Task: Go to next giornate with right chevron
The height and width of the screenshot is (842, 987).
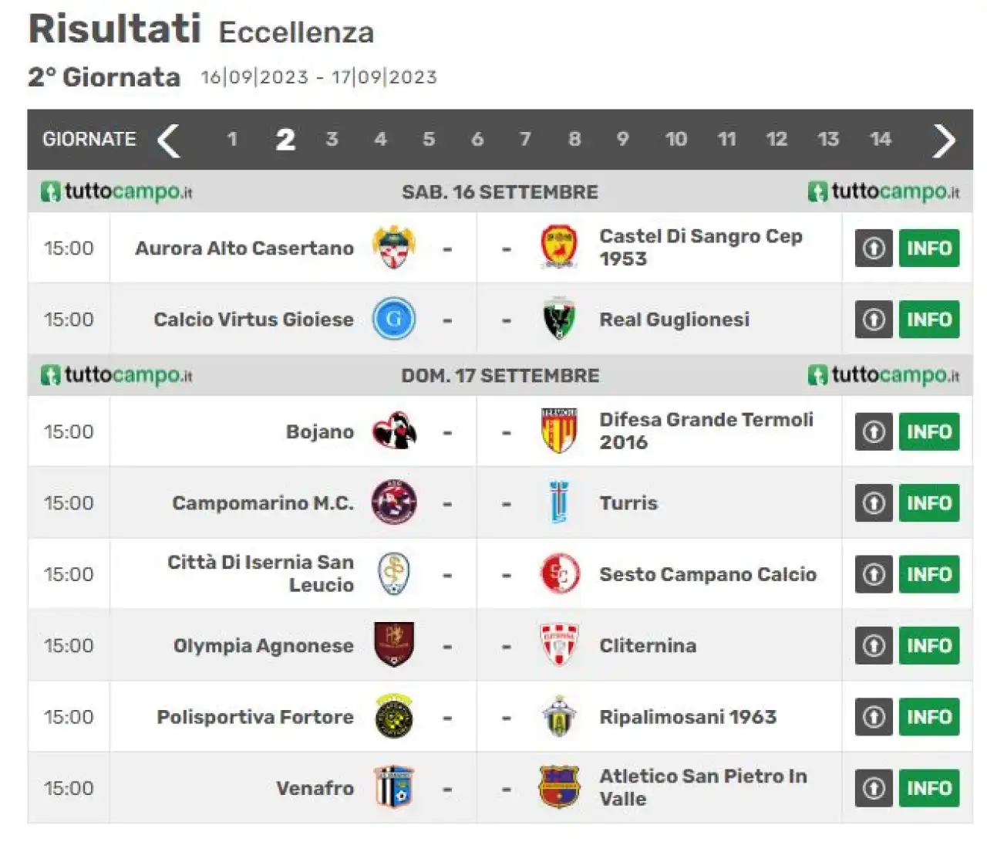Action: 944,140
